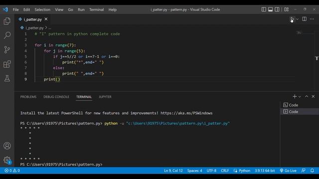Image resolution: width=319 pixels, height=179 pixels.
Task: Open the aka.ms/PSWindows link in terminal
Action: [186, 113]
